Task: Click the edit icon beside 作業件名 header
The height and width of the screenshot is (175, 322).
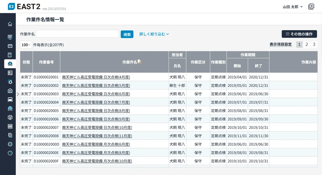Action: 139,62
